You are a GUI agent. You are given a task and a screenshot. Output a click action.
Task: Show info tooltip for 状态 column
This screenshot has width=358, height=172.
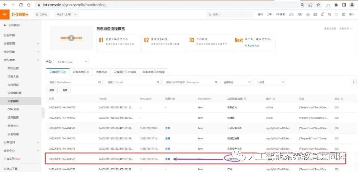[x=342, y=99]
